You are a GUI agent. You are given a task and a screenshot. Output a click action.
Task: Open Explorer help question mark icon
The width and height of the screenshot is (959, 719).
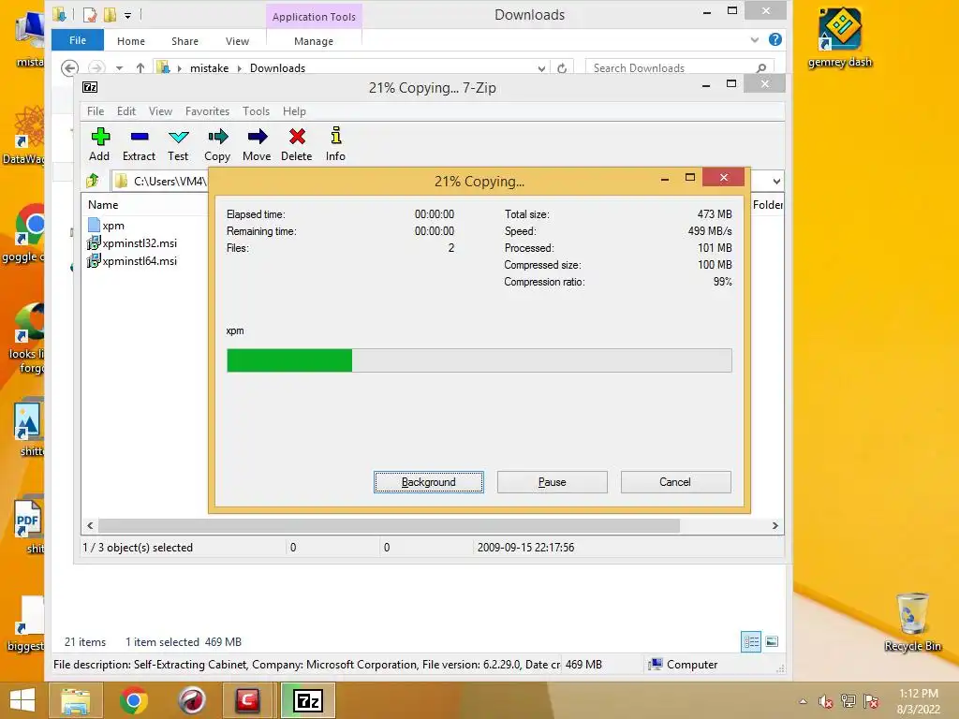coord(775,39)
